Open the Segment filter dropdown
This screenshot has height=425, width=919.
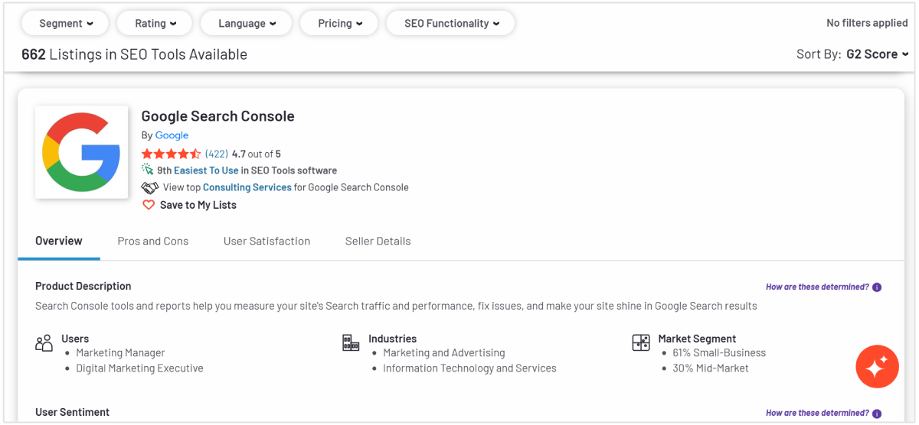pos(66,23)
